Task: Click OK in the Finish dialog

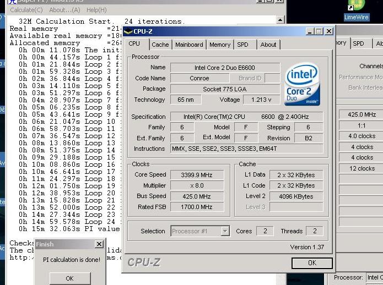Action: (x=70, y=278)
